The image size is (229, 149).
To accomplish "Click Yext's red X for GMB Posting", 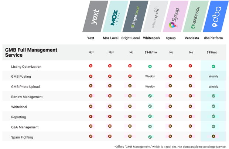I will click(x=91, y=76).
